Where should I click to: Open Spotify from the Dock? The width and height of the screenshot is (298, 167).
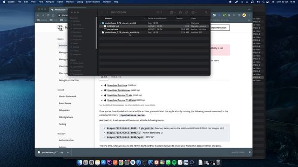(174, 162)
